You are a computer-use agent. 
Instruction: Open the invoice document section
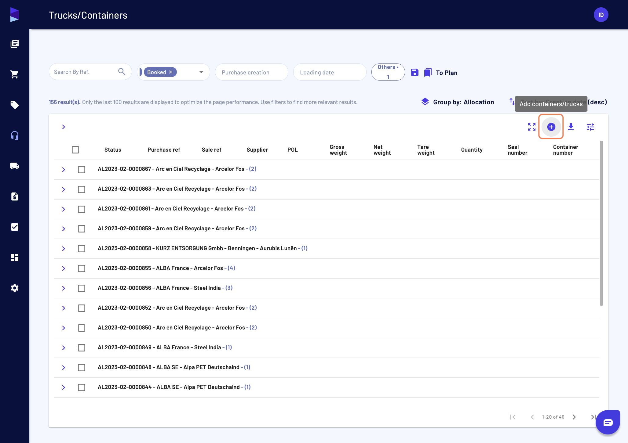pos(14,196)
